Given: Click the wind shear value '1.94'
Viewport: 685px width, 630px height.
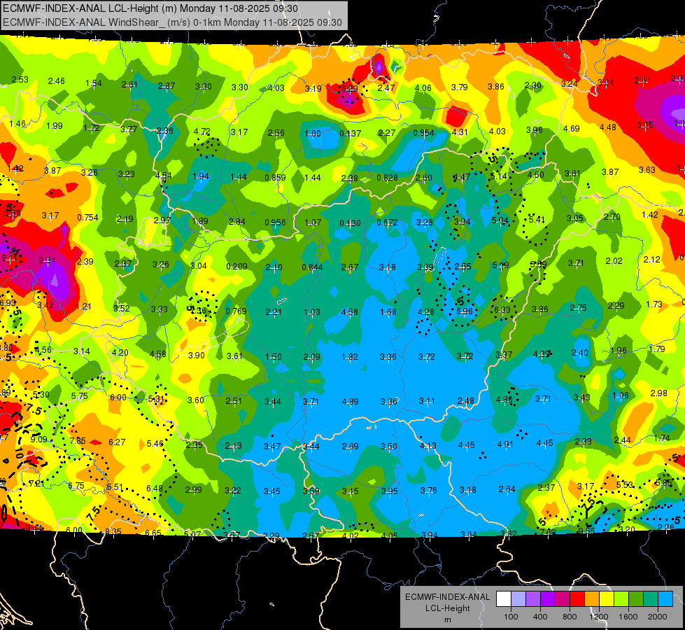Looking at the screenshot, I should tap(201, 176).
